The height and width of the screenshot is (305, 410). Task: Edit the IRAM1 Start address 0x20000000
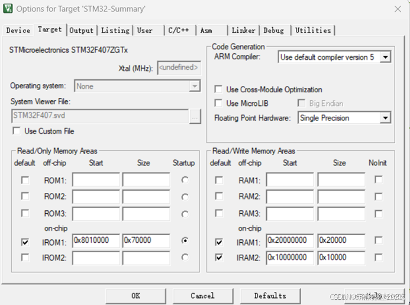tap(290, 240)
